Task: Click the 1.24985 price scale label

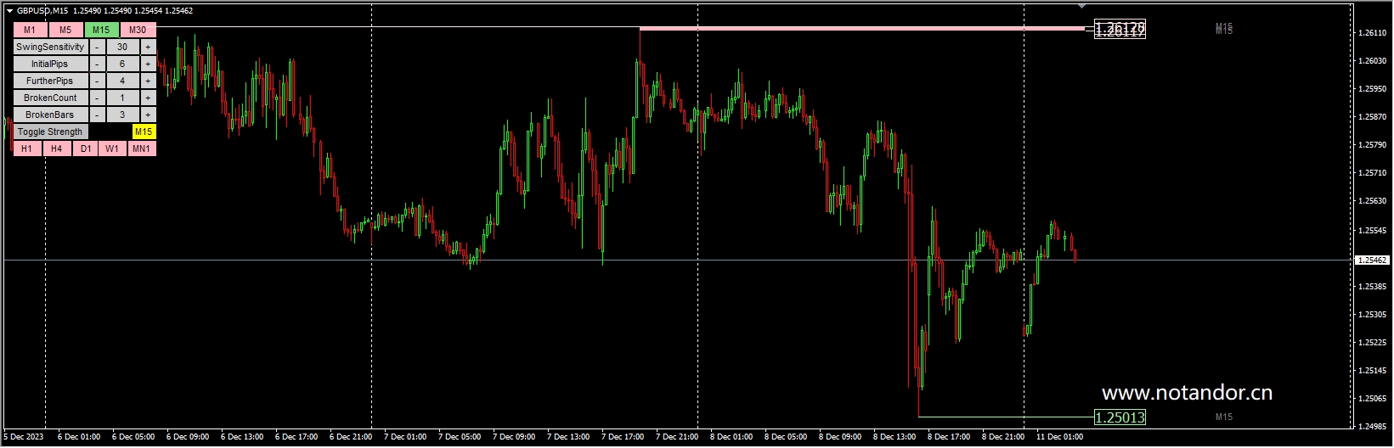Action: (1373, 426)
